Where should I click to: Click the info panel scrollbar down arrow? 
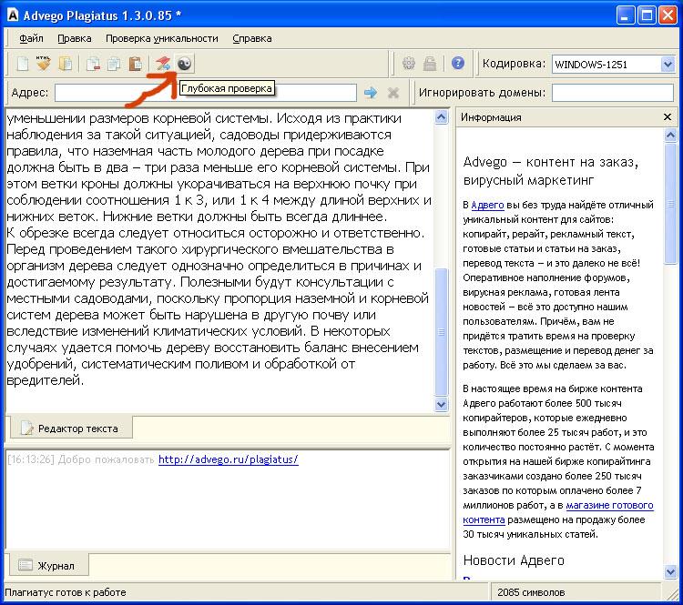(x=670, y=571)
